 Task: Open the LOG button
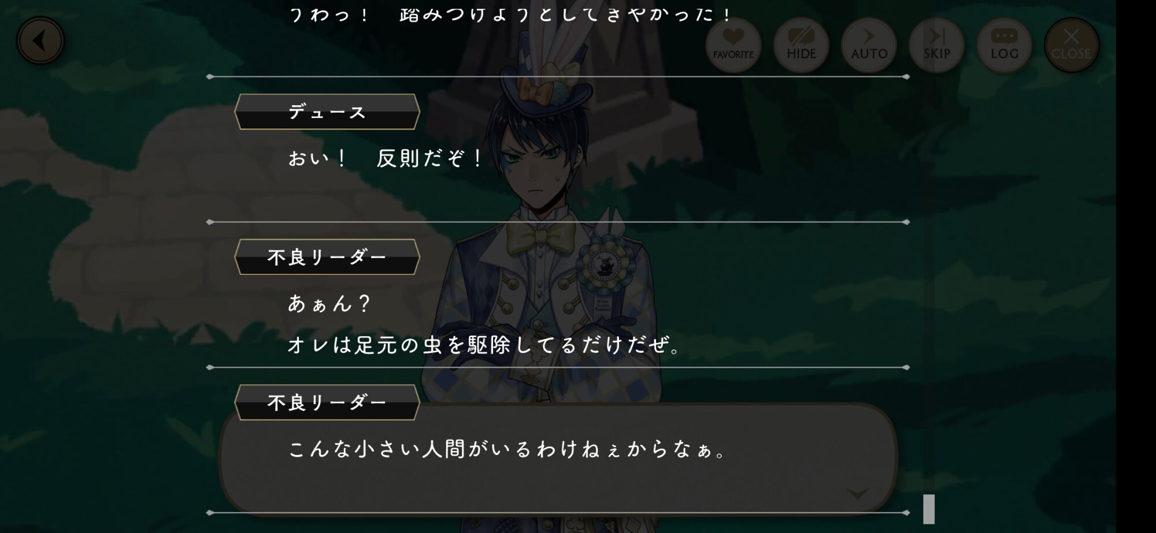point(1004,45)
